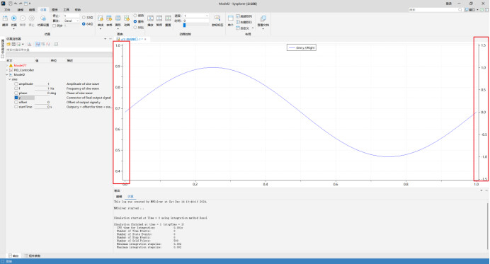Click the animation Pause icon in animation control
Screen dimensions: 490x264
pyautogui.click(x=159, y=18)
